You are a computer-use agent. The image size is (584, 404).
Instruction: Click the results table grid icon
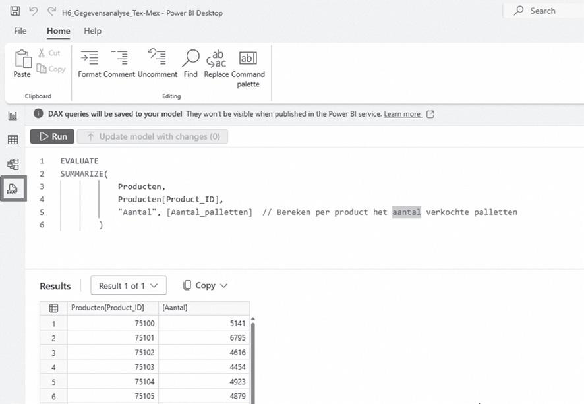[53, 308]
